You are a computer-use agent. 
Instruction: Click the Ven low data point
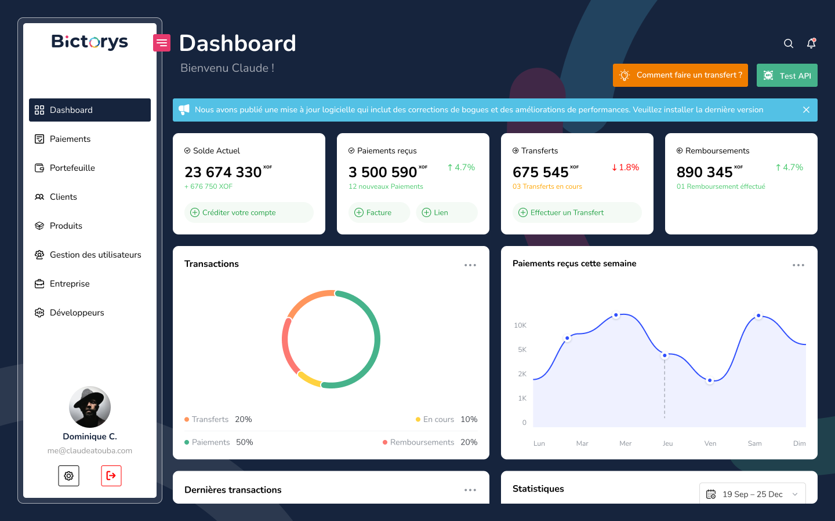click(710, 380)
